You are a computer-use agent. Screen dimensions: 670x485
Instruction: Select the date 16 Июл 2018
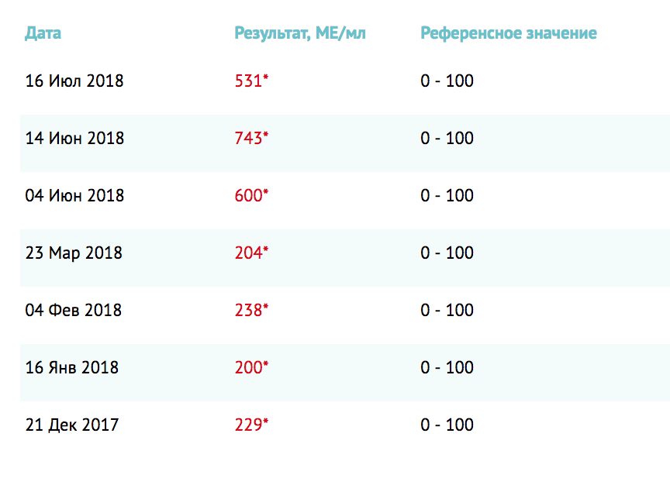pos(74,81)
